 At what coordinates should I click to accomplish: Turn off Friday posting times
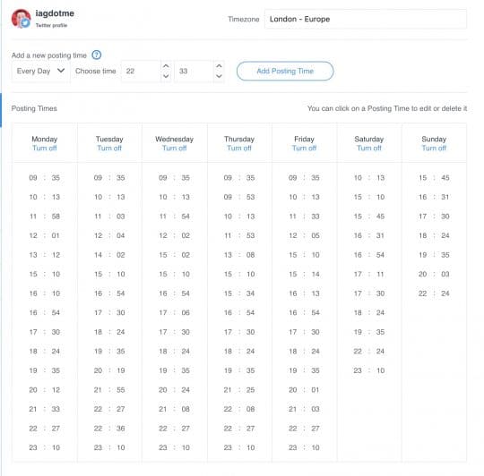point(305,149)
